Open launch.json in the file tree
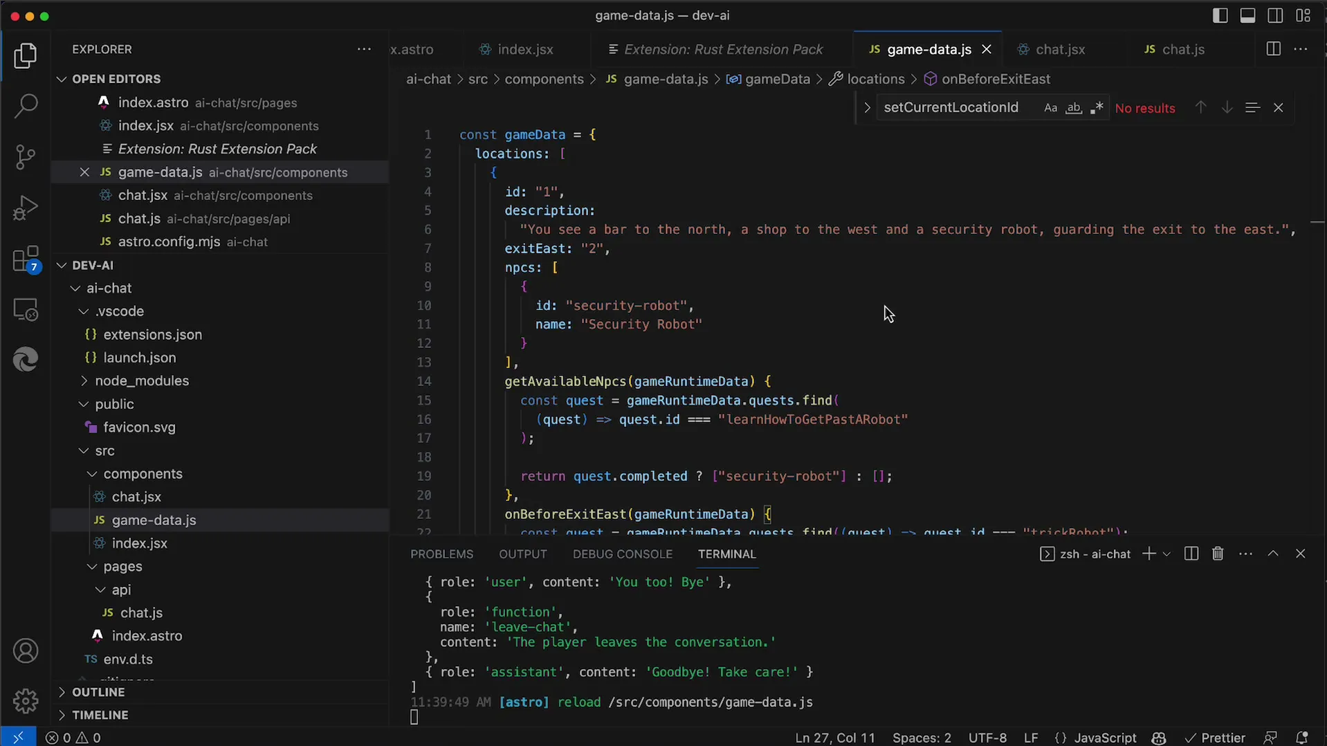1327x746 pixels. [139, 358]
